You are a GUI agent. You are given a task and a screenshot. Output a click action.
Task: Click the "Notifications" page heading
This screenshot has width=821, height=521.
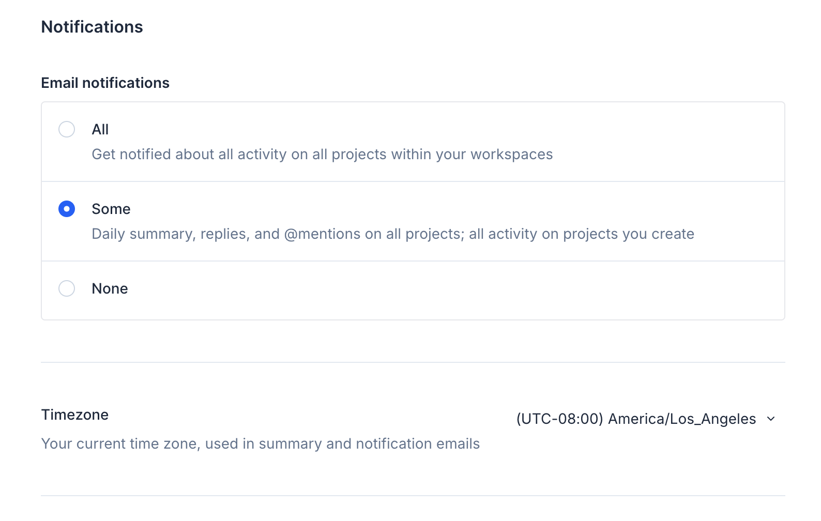pyautogui.click(x=92, y=27)
